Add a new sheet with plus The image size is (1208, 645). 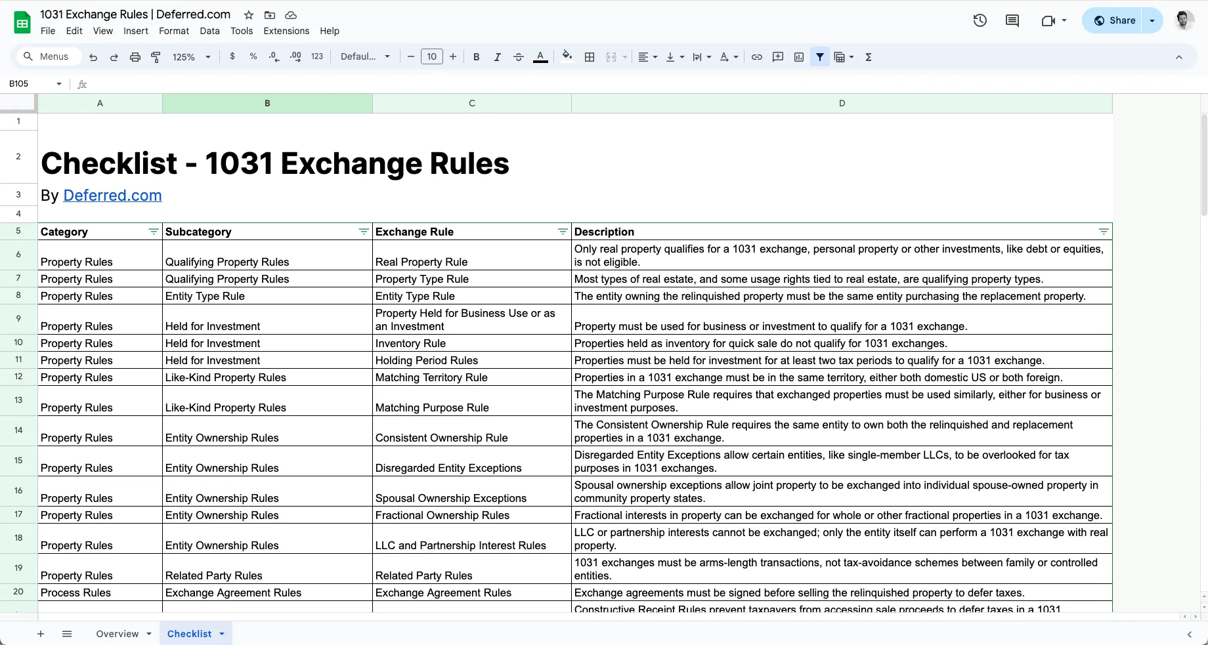click(x=41, y=634)
